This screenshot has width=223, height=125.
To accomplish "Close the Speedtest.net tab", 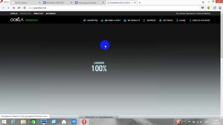I will [x=135, y=3].
